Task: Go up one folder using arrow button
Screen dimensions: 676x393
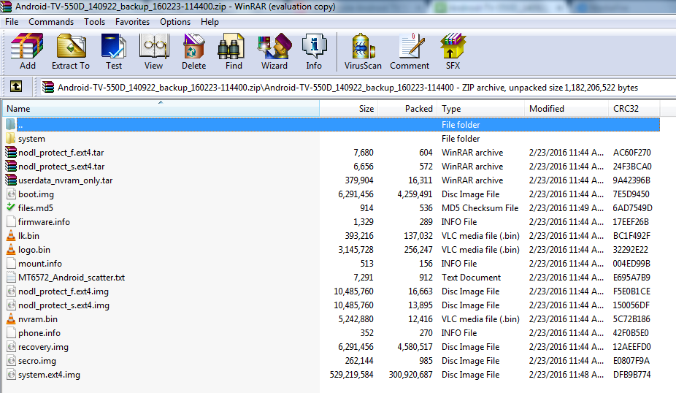Action: click(16, 87)
